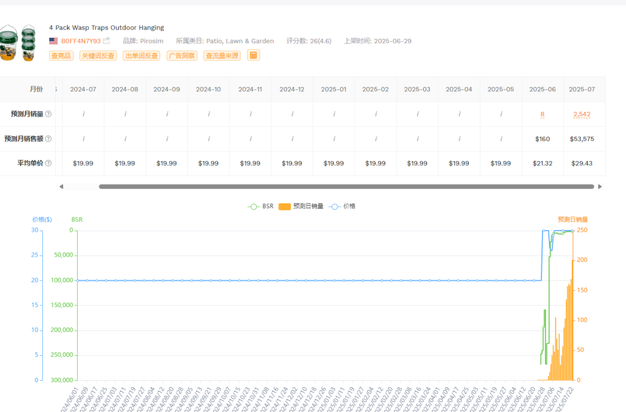Click the 2025-06 column header
This screenshot has width=626, height=412.
[542, 89]
